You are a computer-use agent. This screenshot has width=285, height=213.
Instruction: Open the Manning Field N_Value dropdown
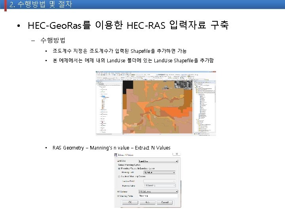(x=160, y=173)
